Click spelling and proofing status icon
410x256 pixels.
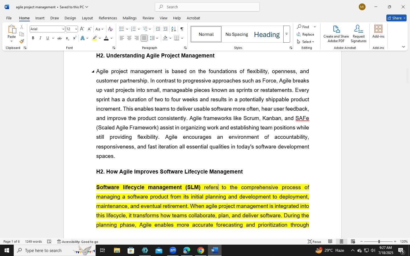(x=49, y=241)
